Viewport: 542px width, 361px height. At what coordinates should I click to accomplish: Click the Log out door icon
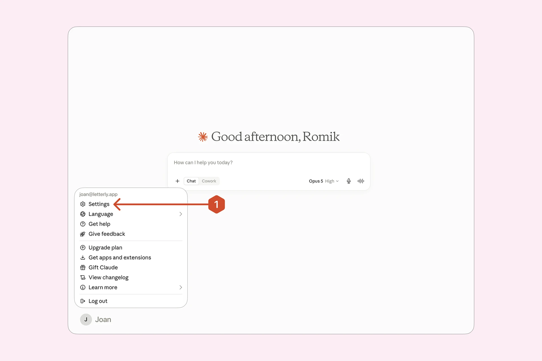tap(83, 301)
